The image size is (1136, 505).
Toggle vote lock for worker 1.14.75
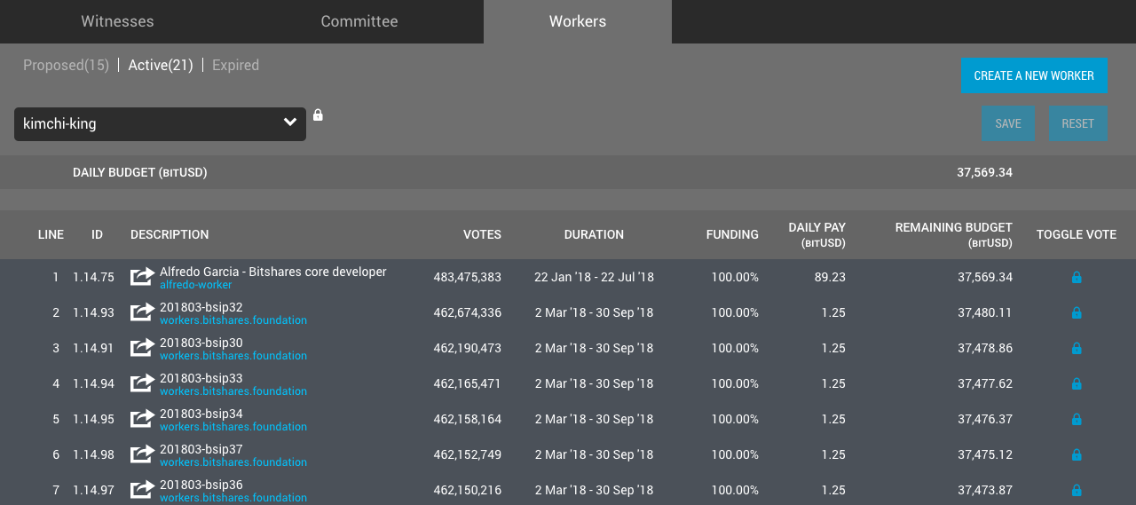click(x=1077, y=278)
